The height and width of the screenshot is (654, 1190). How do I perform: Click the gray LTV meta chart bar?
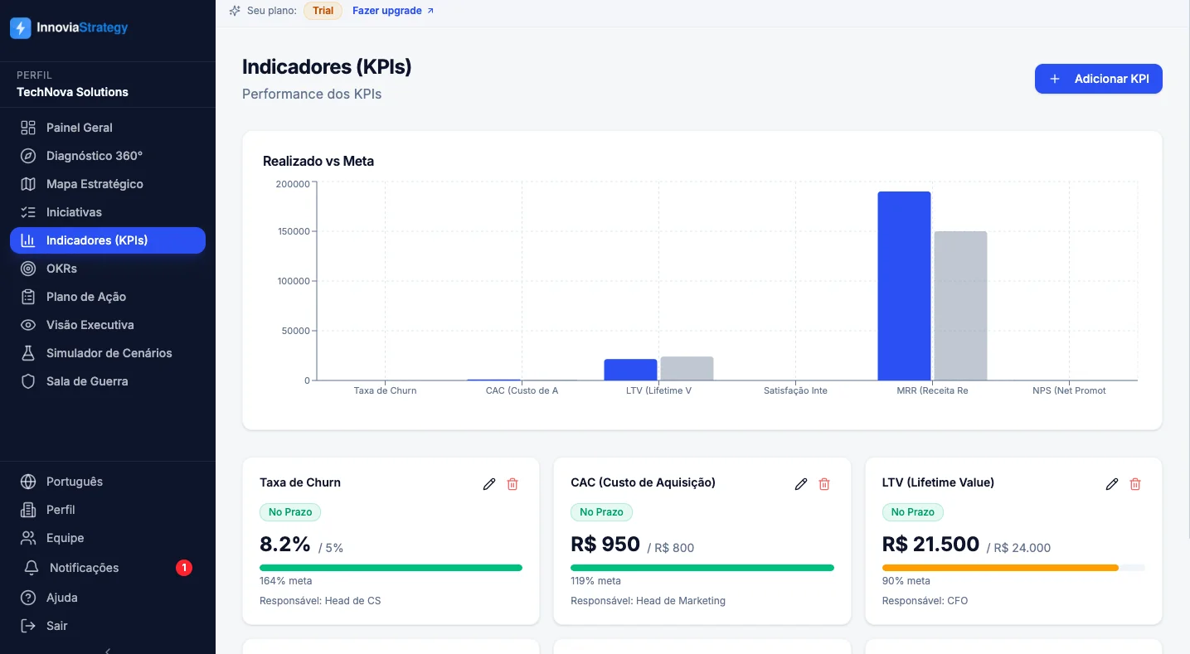tap(687, 369)
